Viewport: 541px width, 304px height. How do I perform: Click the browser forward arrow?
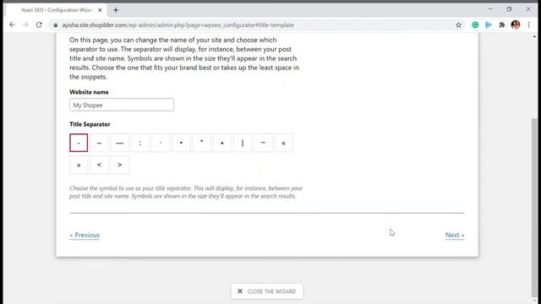pos(25,24)
